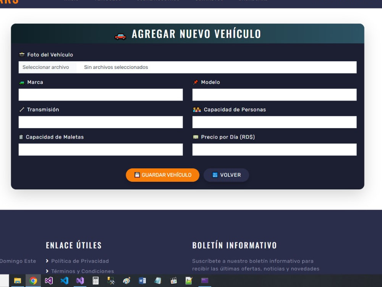Image resolution: width=382 pixels, height=287 pixels.
Task: Open the tools utility icon beside Calculator
Action: [x=111, y=280]
